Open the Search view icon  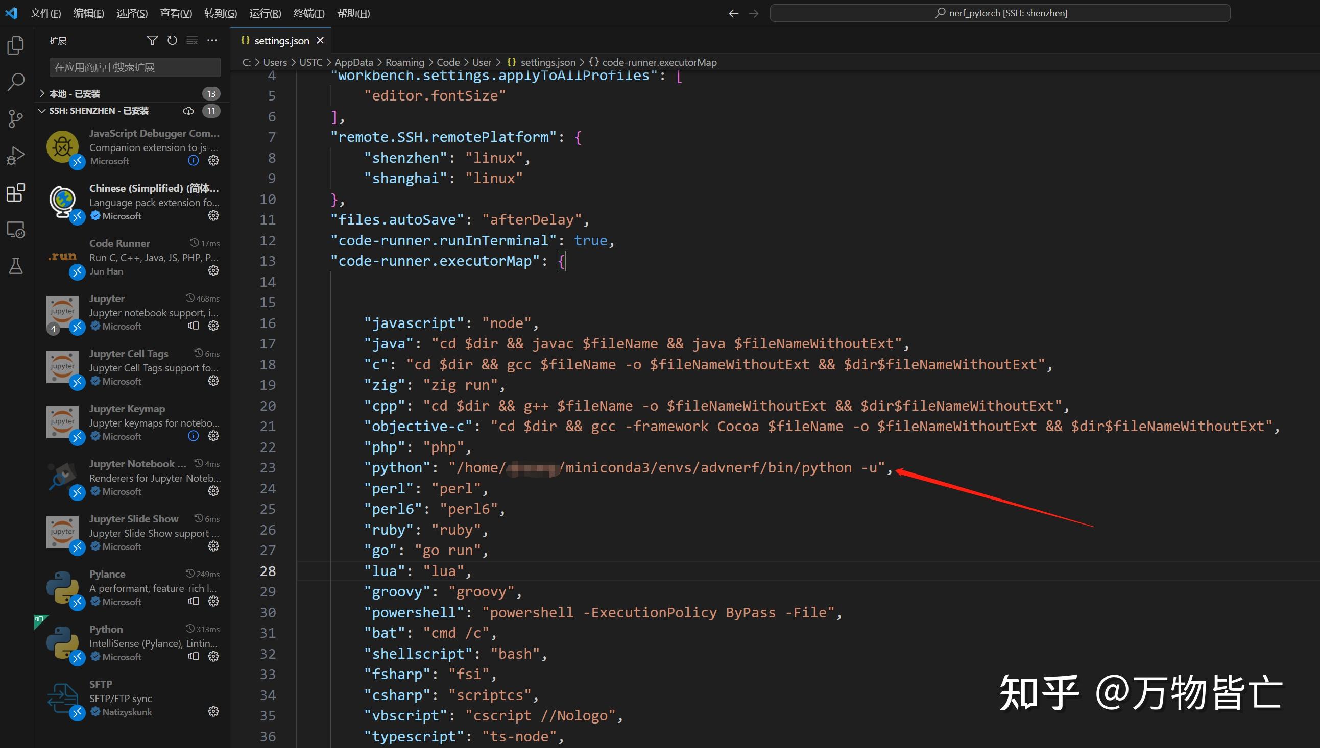[15, 81]
